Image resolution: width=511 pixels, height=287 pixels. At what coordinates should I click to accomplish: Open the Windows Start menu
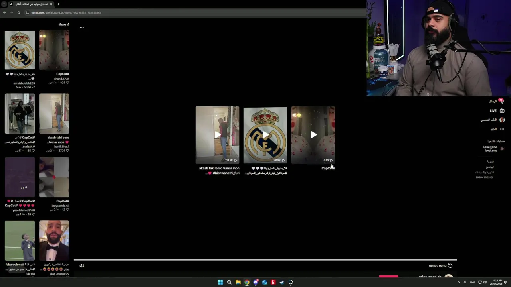220,282
